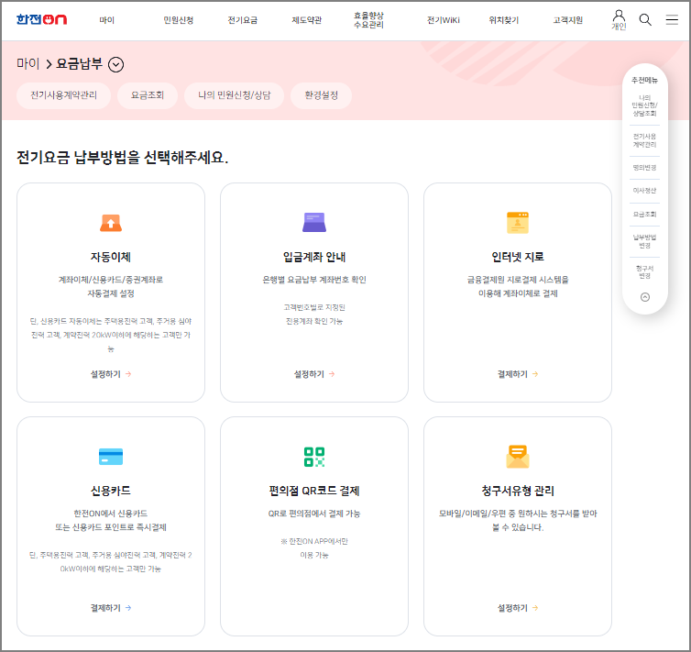Image resolution: width=691 pixels, height=652 pixels.
Task: Expand the 요금납부 breadcrumb dropdown
Action: 115,65
